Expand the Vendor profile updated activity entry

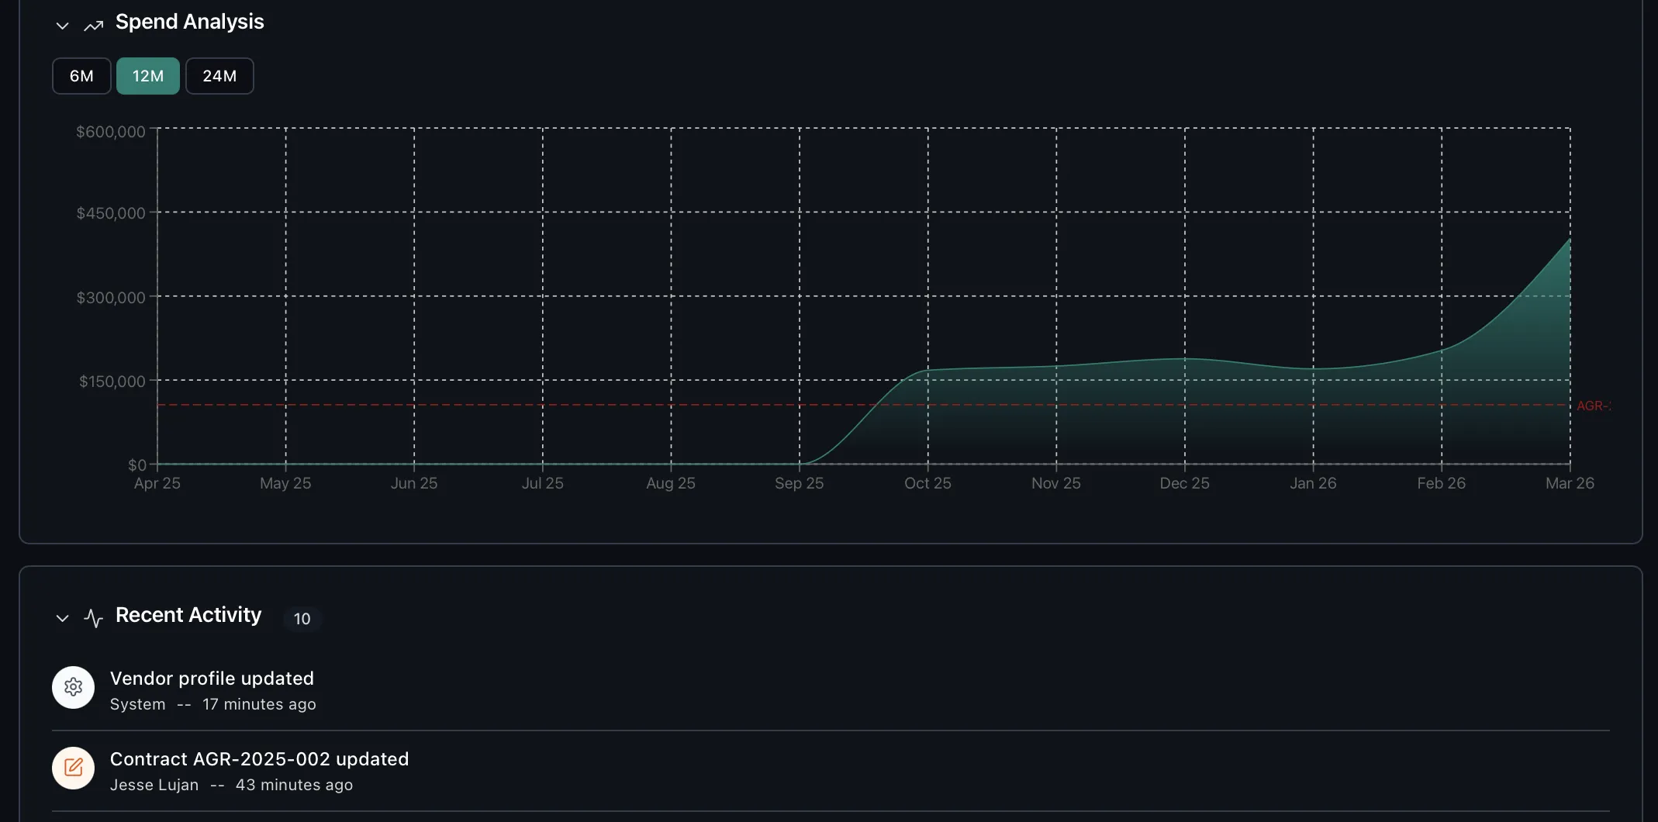(x=212, y=678)
